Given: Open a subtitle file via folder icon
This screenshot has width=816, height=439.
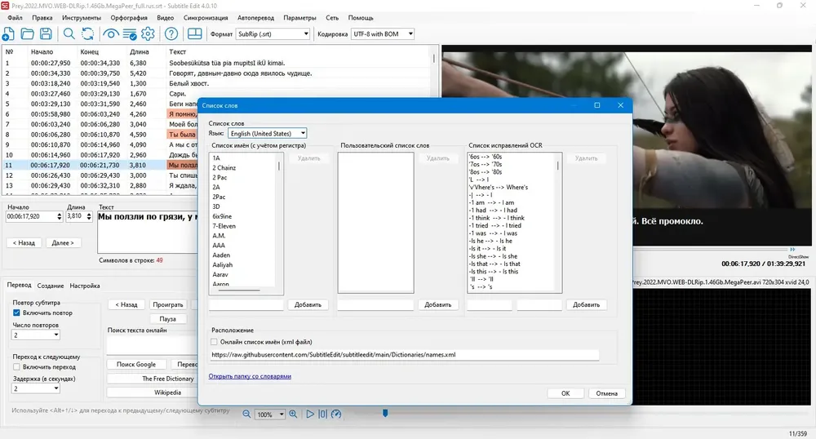Looking at the screenshot, I should click(27, 34).
